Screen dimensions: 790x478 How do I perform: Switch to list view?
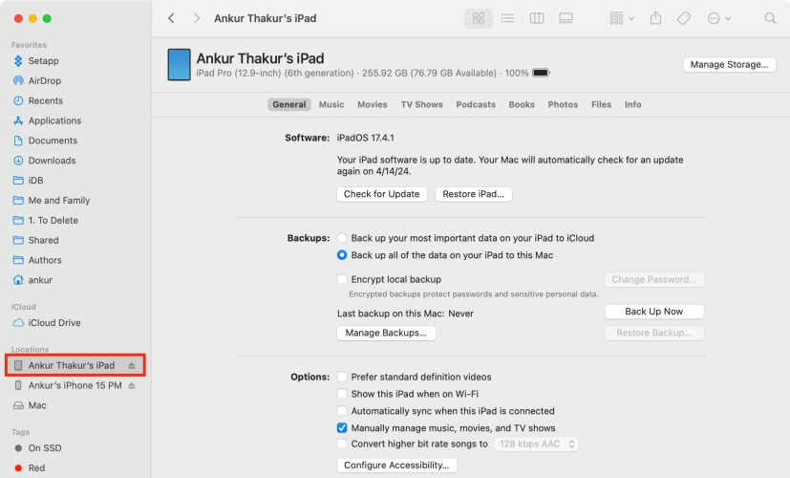pos(507,18)
